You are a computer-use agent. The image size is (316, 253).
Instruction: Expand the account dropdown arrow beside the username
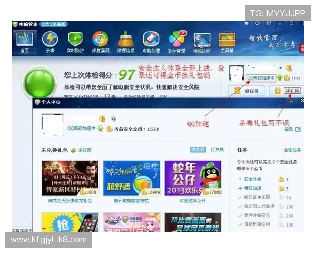[x=281, y=68]
